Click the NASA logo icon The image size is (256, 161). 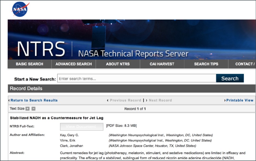20,9
